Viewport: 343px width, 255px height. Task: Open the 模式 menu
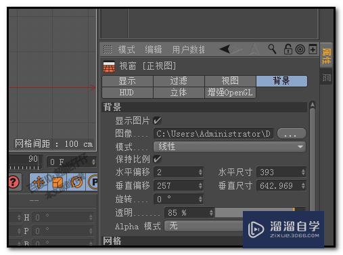(127, 49)
